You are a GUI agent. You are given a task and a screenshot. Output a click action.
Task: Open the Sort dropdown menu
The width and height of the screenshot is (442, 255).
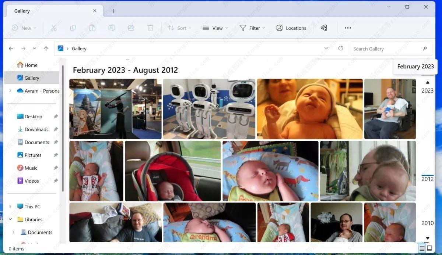pyautogui.click(x=180, y=28)
